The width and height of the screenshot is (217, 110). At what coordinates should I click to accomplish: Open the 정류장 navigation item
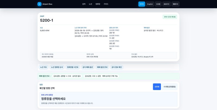coord(98,4)
